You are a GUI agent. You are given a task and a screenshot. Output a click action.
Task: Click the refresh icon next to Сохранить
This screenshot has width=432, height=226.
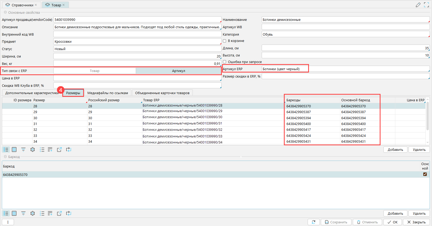(x=314, y=222)
